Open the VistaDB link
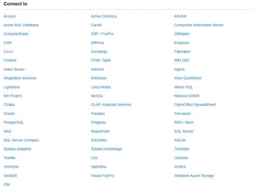The width and height of the screenshot is (254, 188). (10, 176)
